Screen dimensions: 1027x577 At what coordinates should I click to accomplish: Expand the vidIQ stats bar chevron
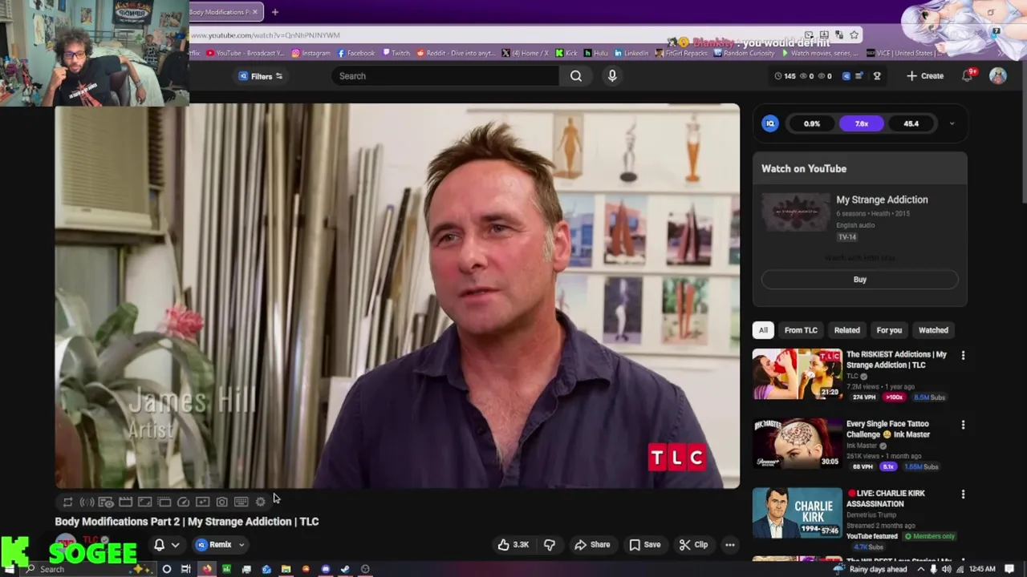coord(952,123)
